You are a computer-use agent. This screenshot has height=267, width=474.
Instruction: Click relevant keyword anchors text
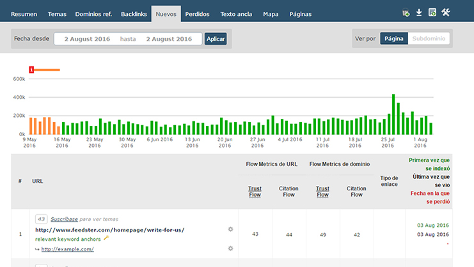click(x=68, y=240)
